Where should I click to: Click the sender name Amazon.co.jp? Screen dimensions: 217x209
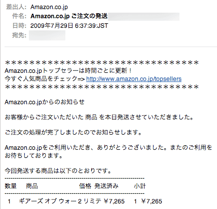49,7
